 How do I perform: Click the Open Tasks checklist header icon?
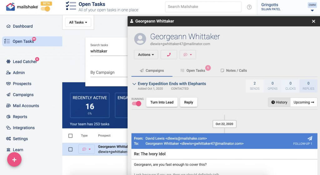[x=71, y=6]
